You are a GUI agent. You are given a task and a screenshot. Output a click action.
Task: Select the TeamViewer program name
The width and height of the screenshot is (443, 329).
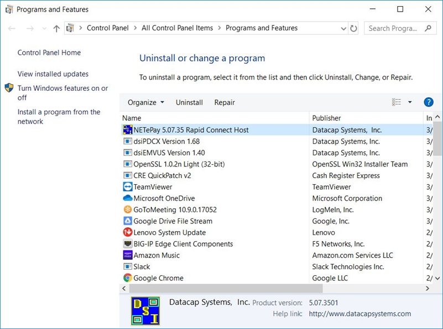tap(153, 187)
